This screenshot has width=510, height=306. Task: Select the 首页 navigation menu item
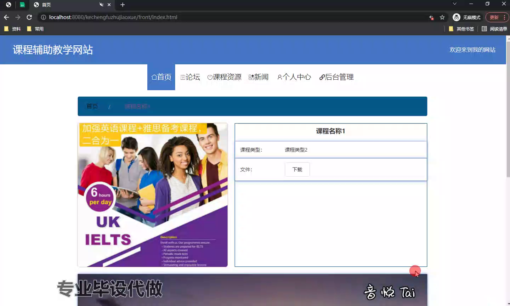pos(161,77)
